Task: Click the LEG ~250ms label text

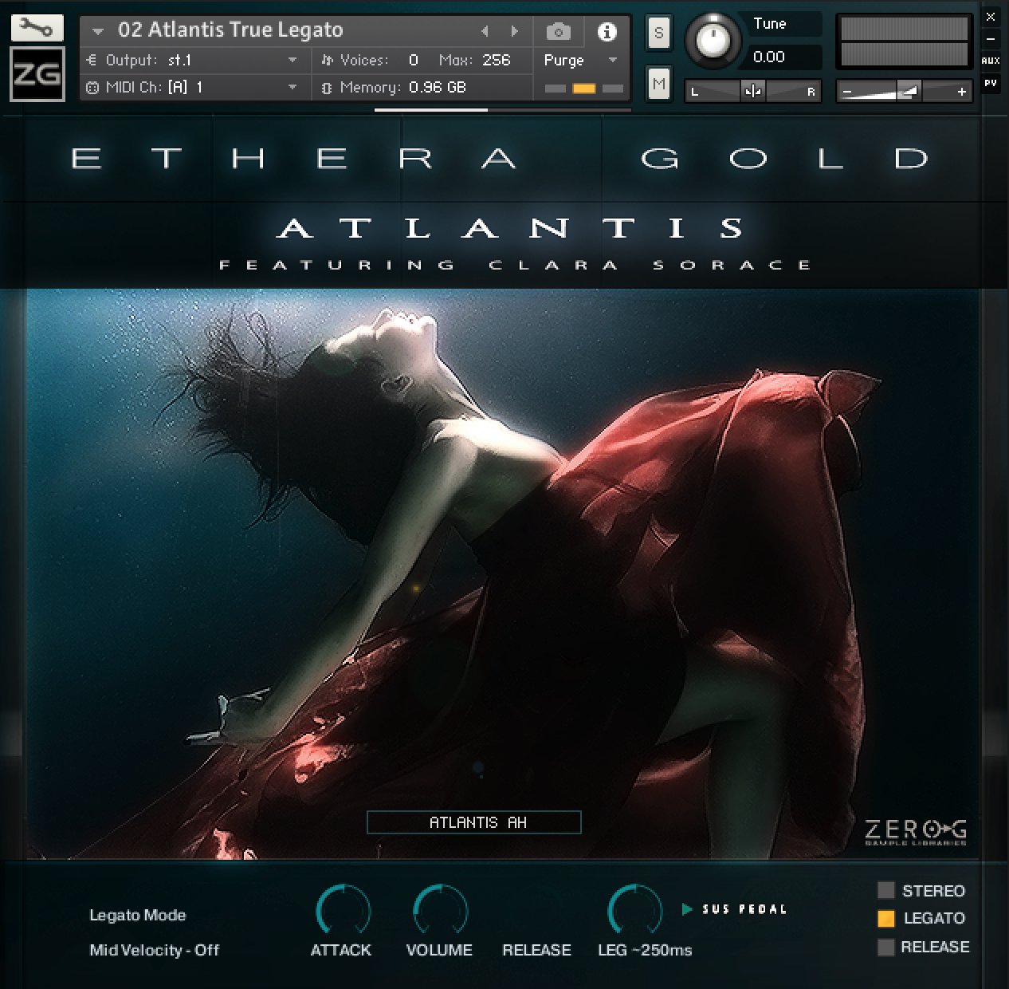Action: [x=645, y=950]
